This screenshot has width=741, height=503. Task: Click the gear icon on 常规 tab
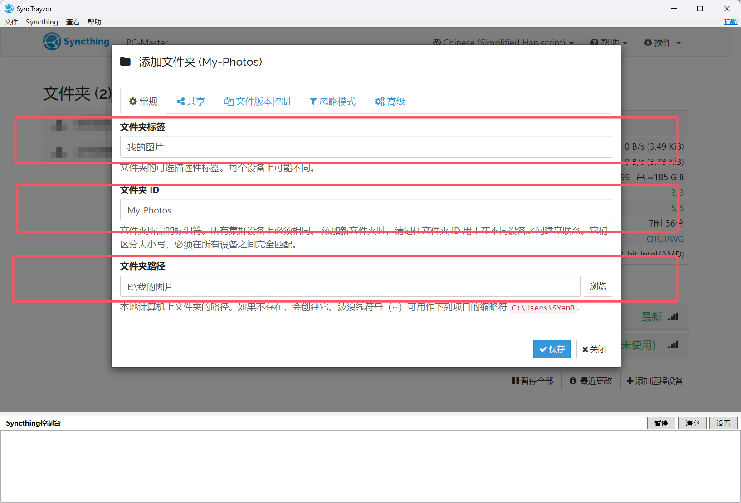tap(133, 102)
